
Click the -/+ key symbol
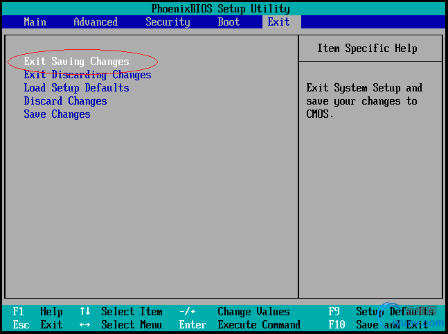(188, 311)
